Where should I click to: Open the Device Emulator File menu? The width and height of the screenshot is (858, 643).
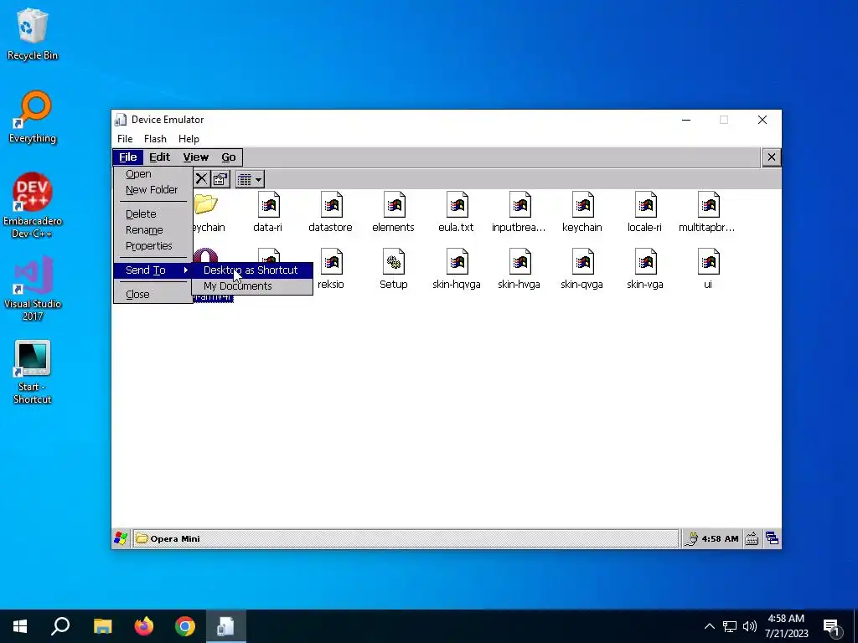coord(125,139)
